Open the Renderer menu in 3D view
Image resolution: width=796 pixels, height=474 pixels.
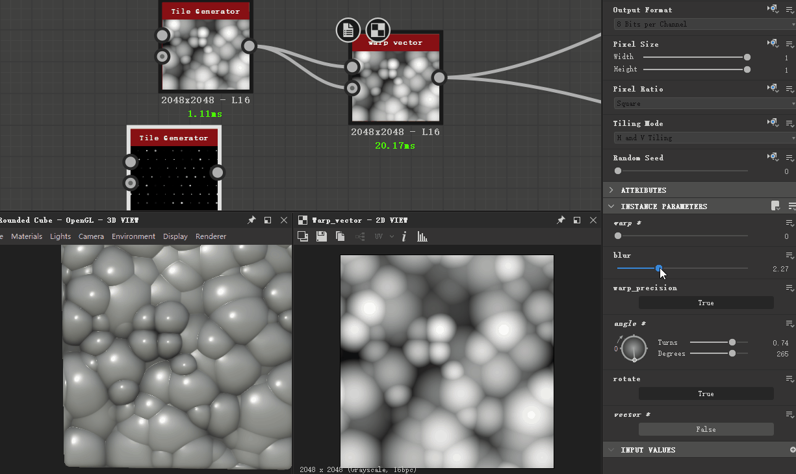[x=211, y=236]
